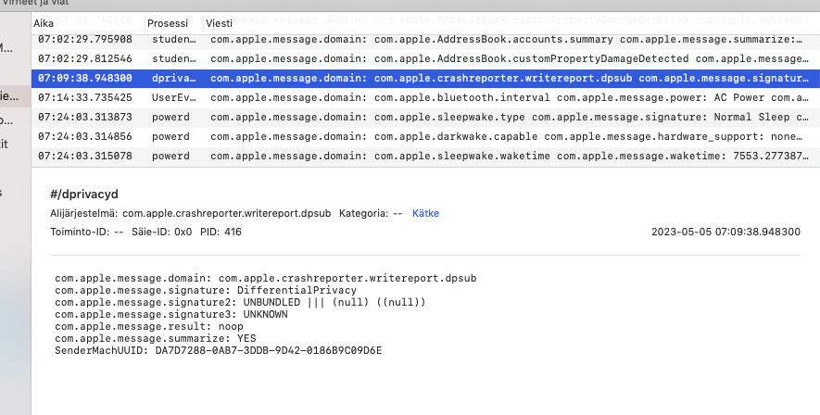Click the UserEv… process cell
This screenshot has height=415, width=820.
(x=174, y=98)
